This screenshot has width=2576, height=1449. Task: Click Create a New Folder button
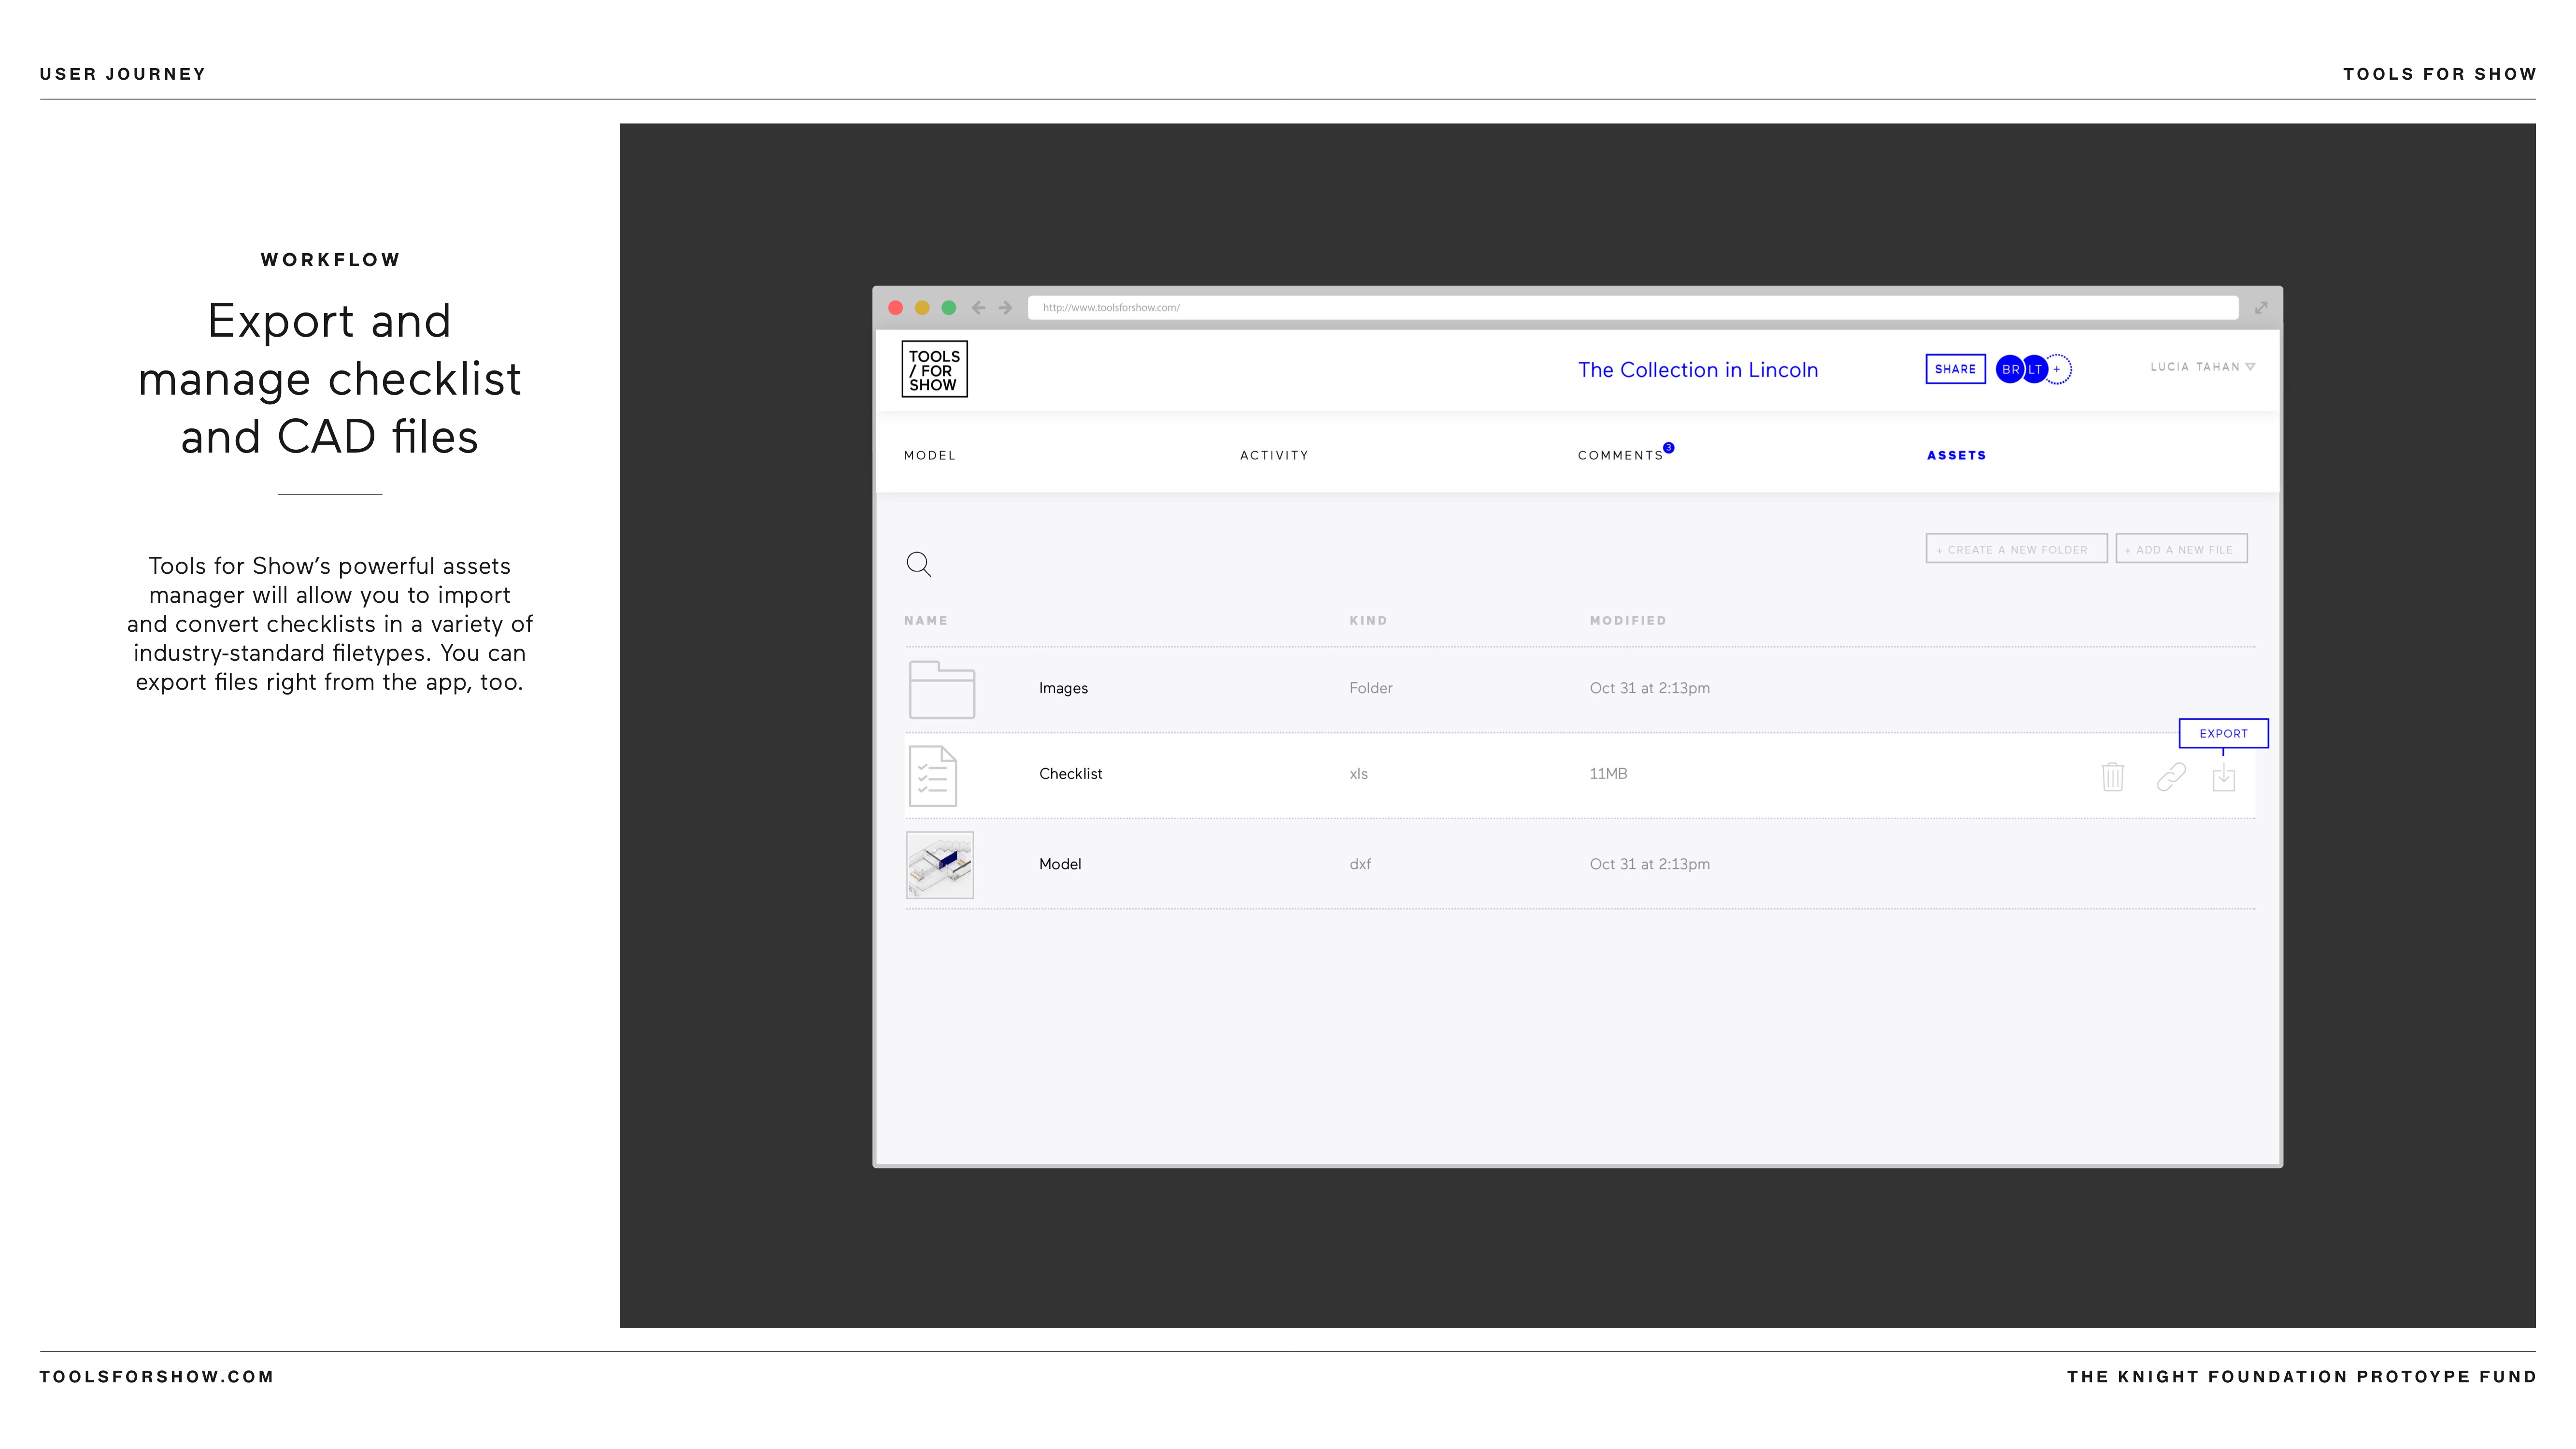pos(2016,549)
